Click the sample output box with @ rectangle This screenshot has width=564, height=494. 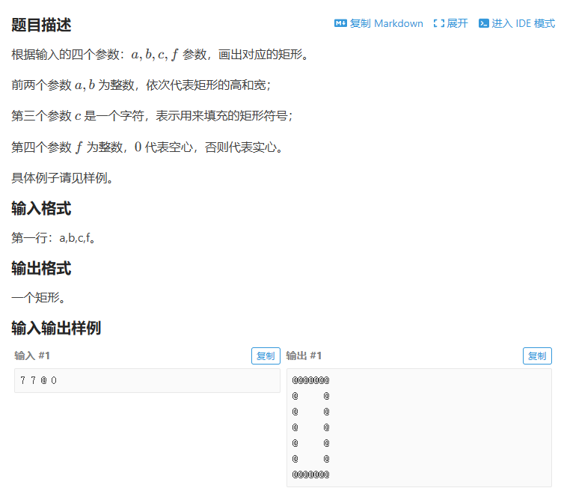[419, 427]
